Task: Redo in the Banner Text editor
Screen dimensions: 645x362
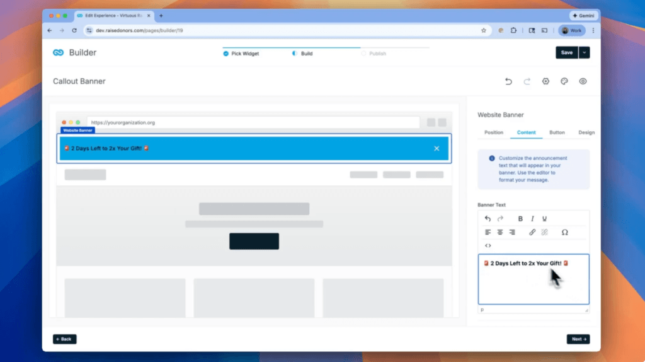Action: [x=500, y=219]
